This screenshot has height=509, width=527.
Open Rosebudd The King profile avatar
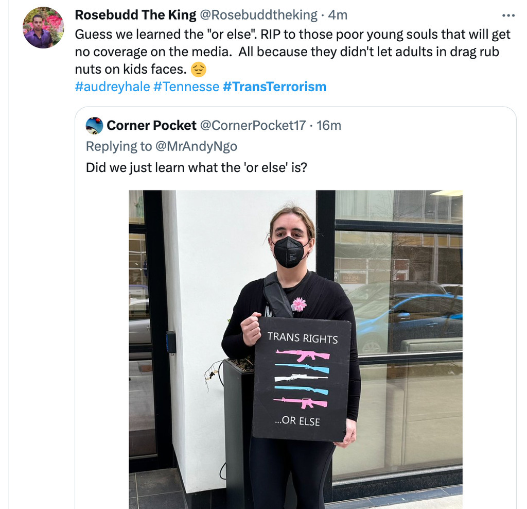(x=43, y=28)
